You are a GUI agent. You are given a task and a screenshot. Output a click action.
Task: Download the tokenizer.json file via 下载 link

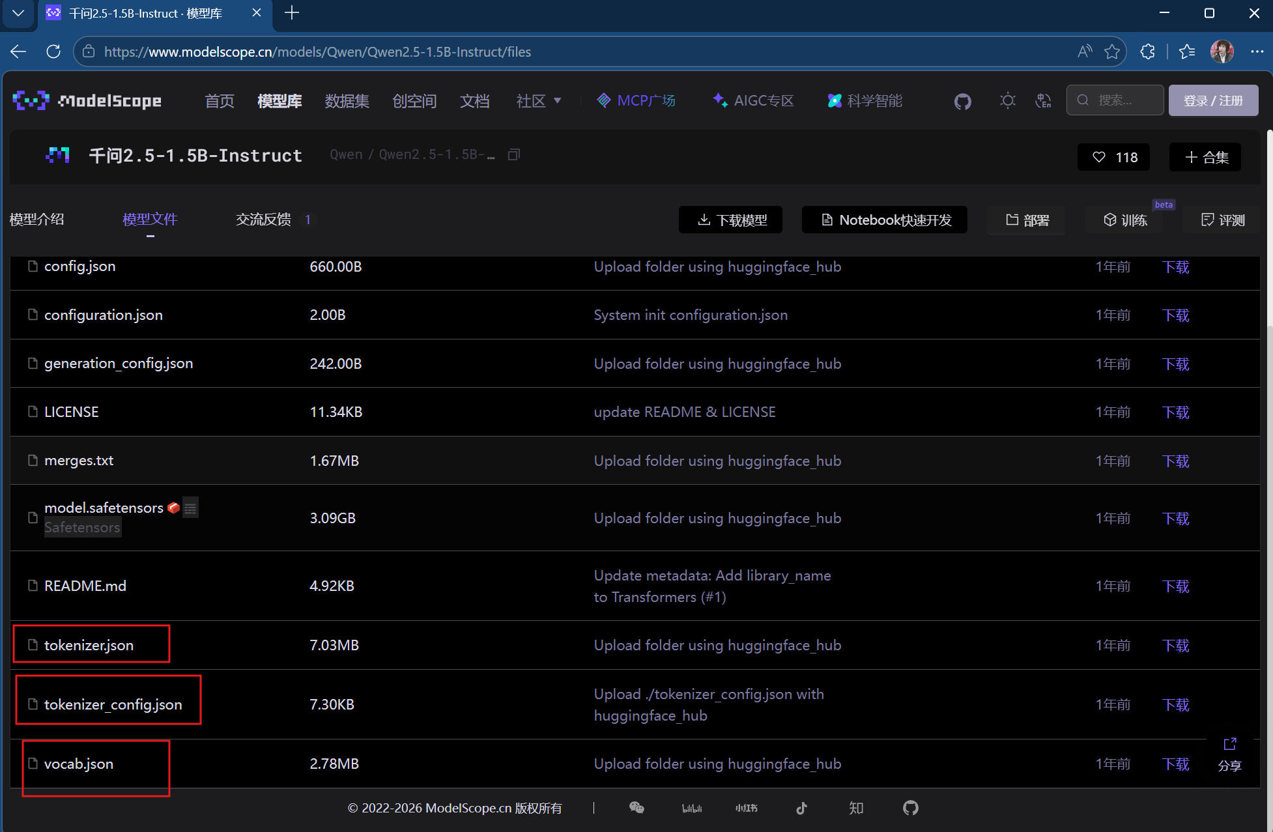point(1175,646)
